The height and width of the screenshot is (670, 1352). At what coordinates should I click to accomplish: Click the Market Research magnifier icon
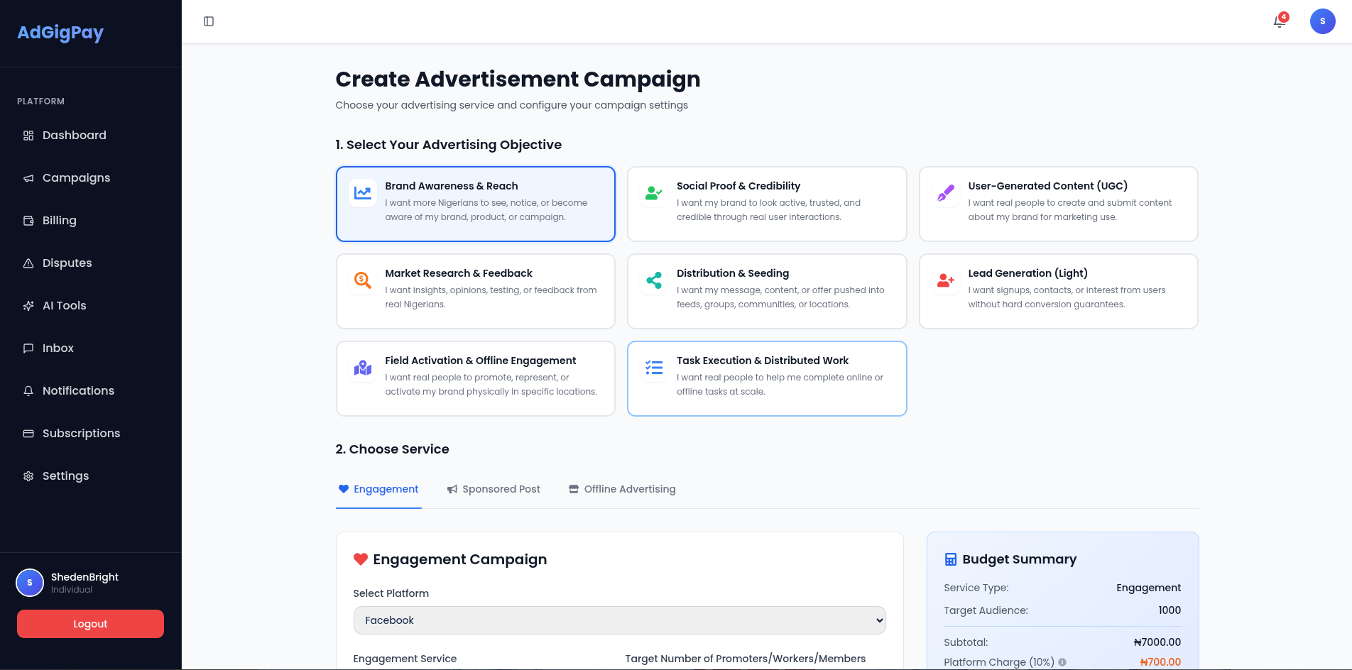pyautogui.click(x=363, y=280)
